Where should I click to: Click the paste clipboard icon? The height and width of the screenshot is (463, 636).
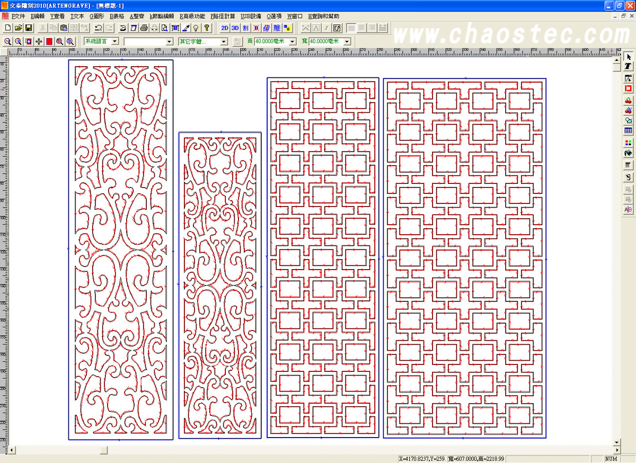pyautogui.click(x=64, y=28)
